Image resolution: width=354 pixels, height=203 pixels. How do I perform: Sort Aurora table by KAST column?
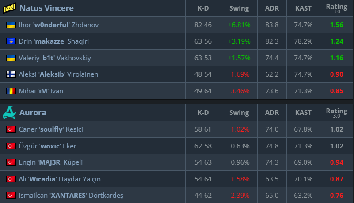click(x=304, y=113)
